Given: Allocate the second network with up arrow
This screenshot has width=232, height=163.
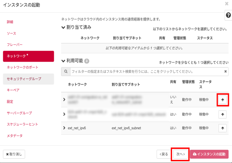Looking at the screenshot, I should (222, 114).
